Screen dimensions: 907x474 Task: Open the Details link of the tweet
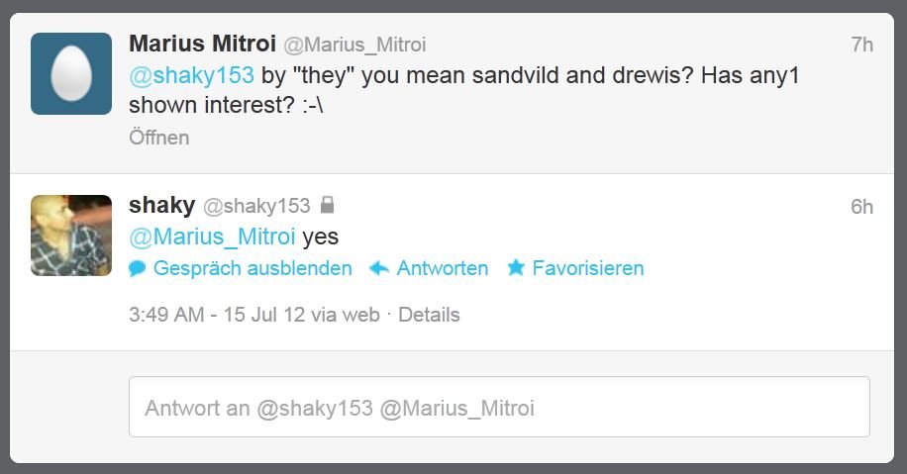(x=429, y=315)
